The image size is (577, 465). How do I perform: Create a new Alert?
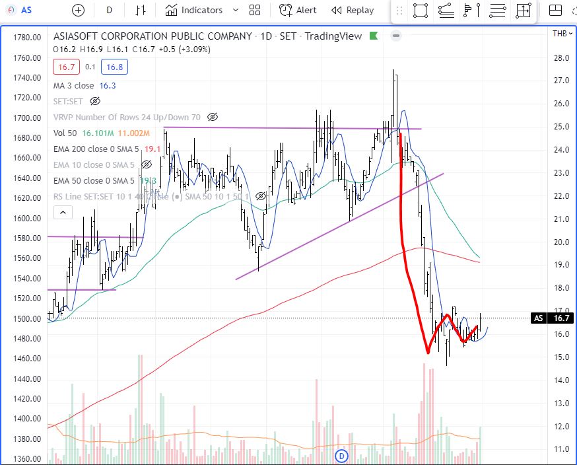[x=298, y=11]
